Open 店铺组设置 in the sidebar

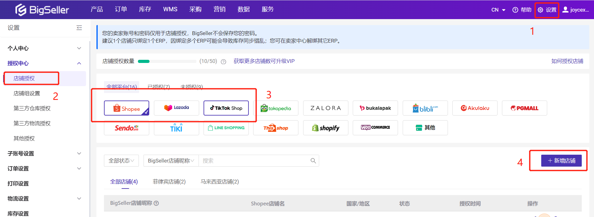click(x=27, y=93)
